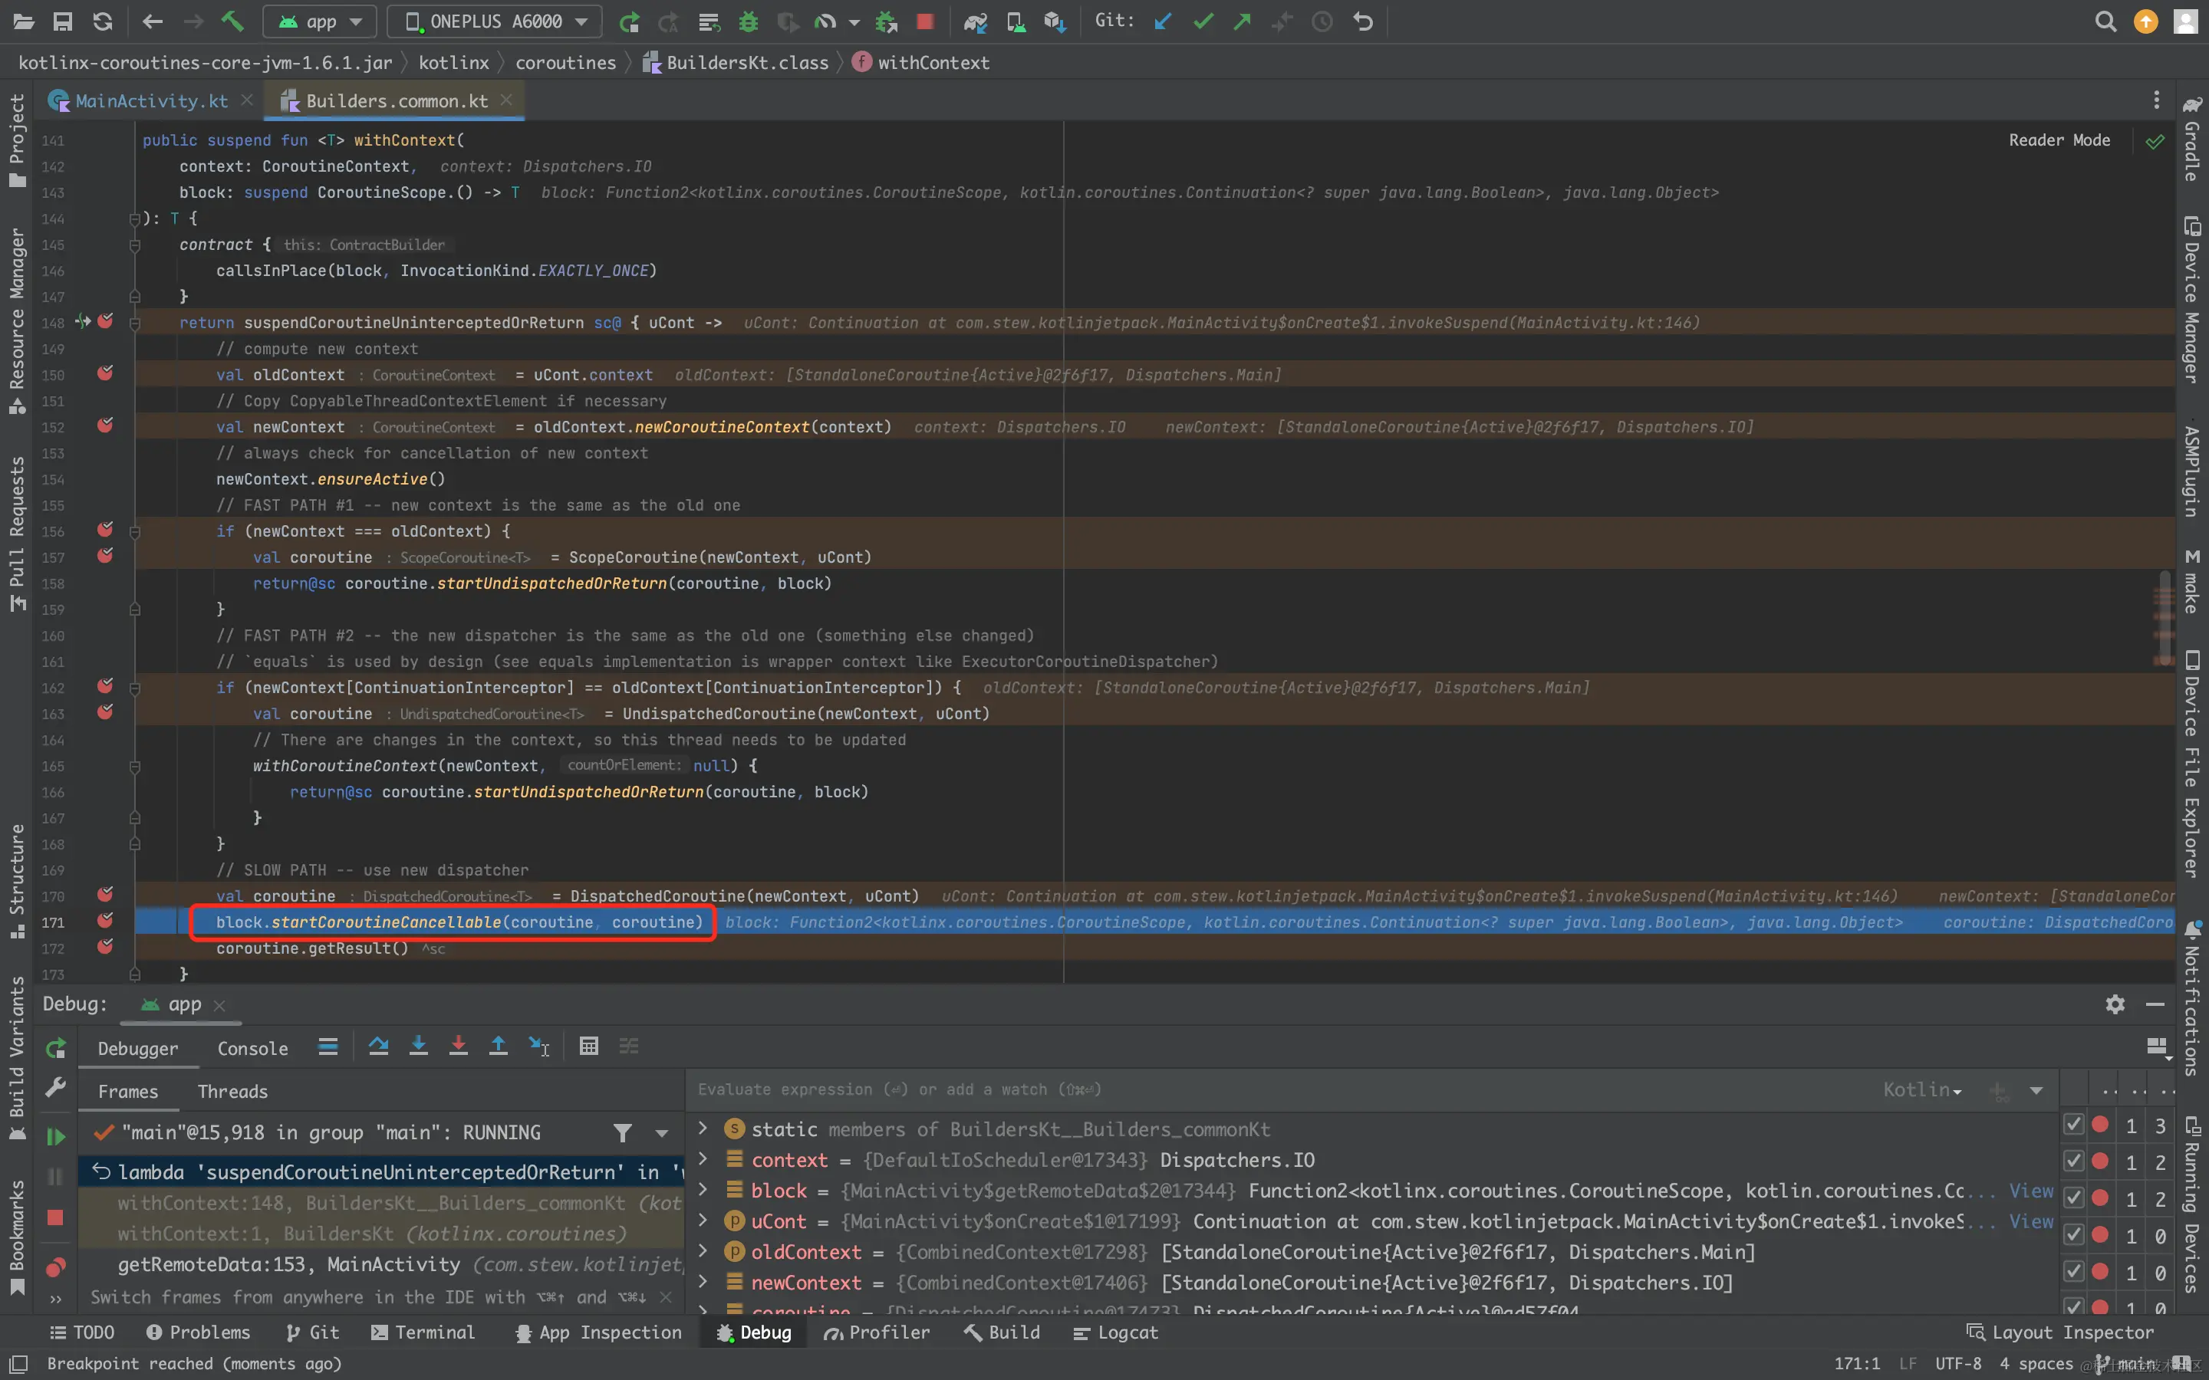Click the Open folder icon in toolbar
Image resolution: width=2209 pixels, height=1380 pixels.
coord(23,21)
